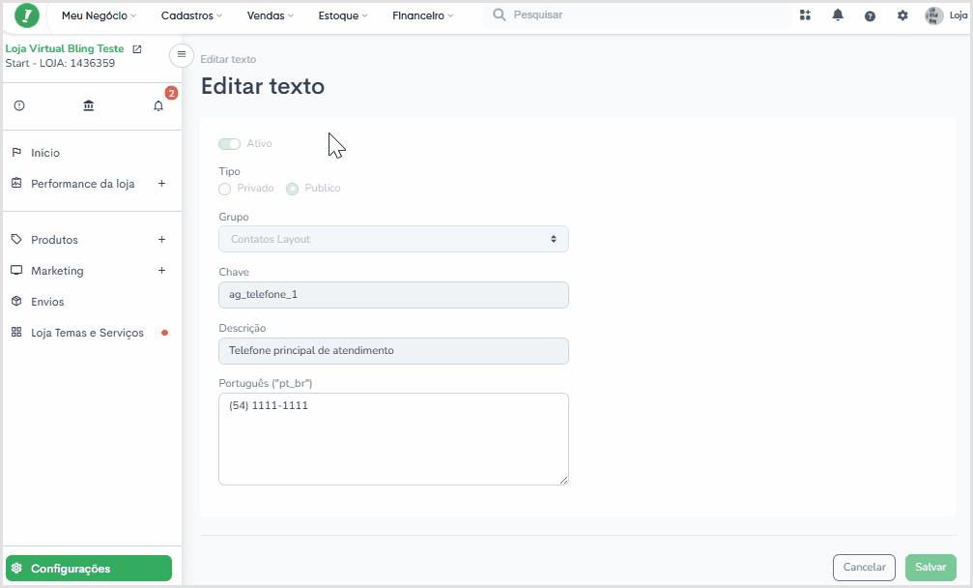973x588 pixels.
Task: Click the help question mark icon
Action: coord(870,16)
